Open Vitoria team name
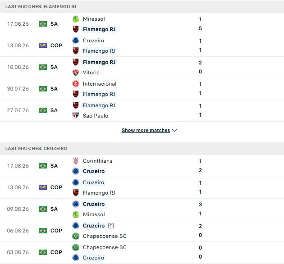The image size is (284, 264). pyautogui.click(x=91, y=73)
